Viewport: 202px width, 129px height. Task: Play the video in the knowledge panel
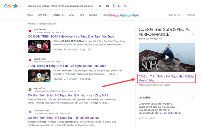click(x=167, y=57)
